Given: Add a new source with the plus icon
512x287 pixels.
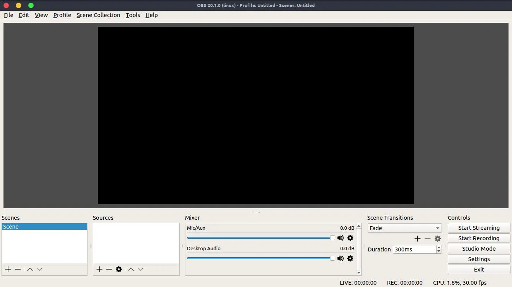Looking at the screenshot, I should click(x=99, y=269).
